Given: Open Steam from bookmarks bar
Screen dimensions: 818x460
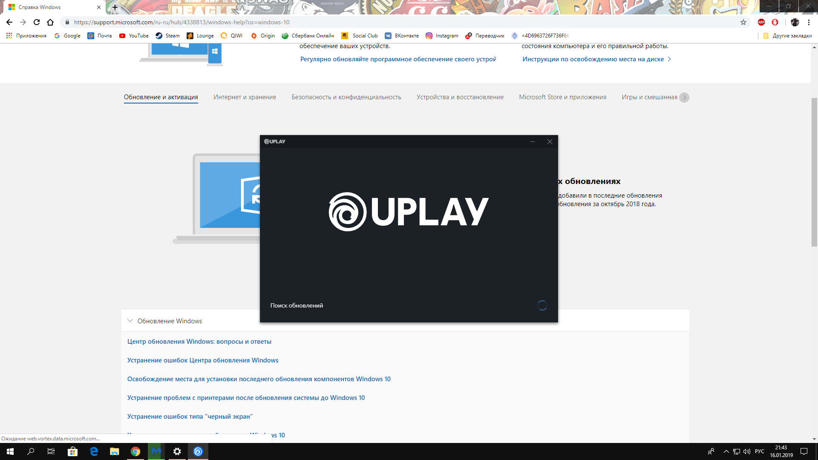Looking at the screenshot, I should (x=167, y=35).
